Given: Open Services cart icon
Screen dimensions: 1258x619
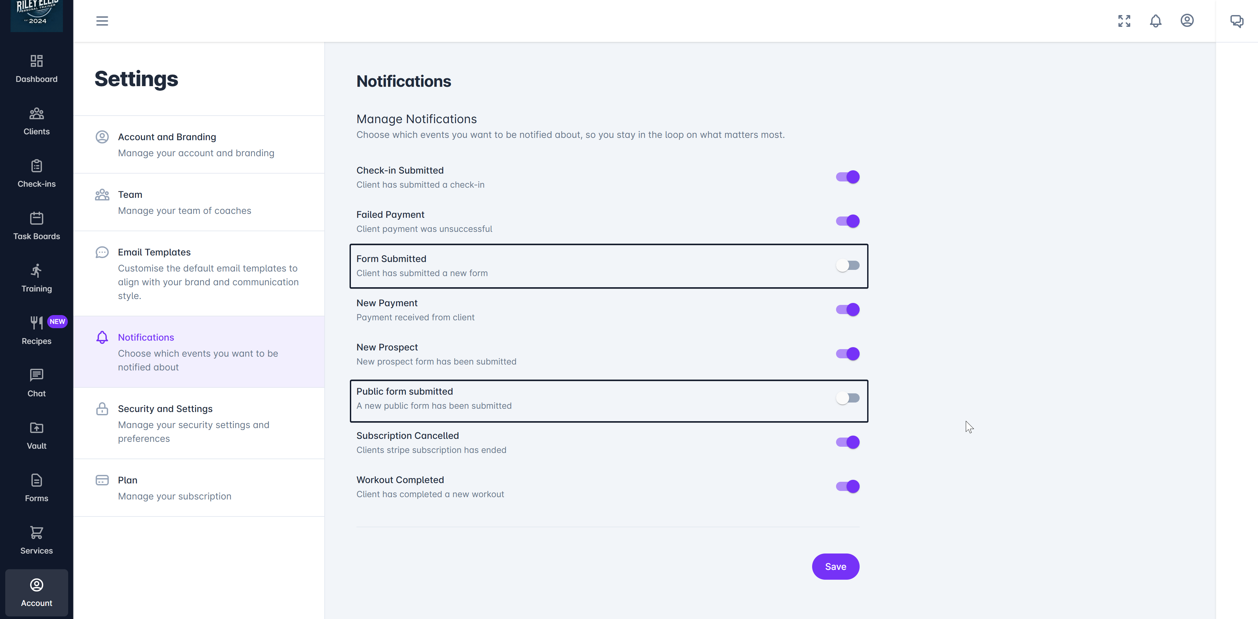Looking at the screenshot, I should [37, 533].
